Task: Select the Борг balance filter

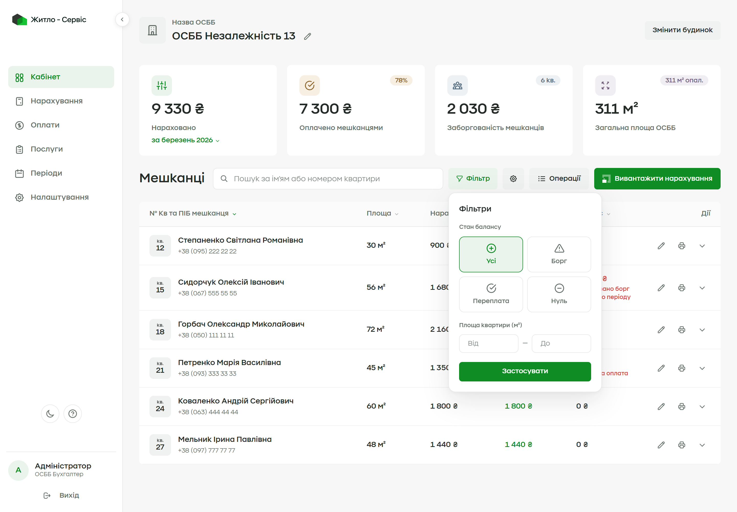Action: pyautogui.click(x=559, y=254)
